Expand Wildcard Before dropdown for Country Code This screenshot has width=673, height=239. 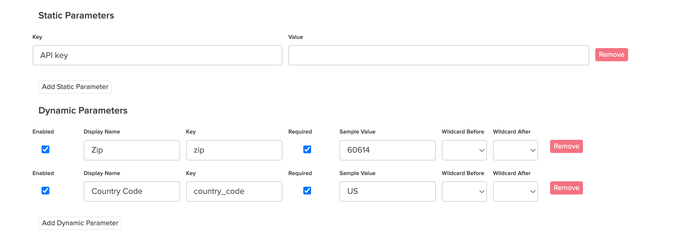click(x=464, y=191)
